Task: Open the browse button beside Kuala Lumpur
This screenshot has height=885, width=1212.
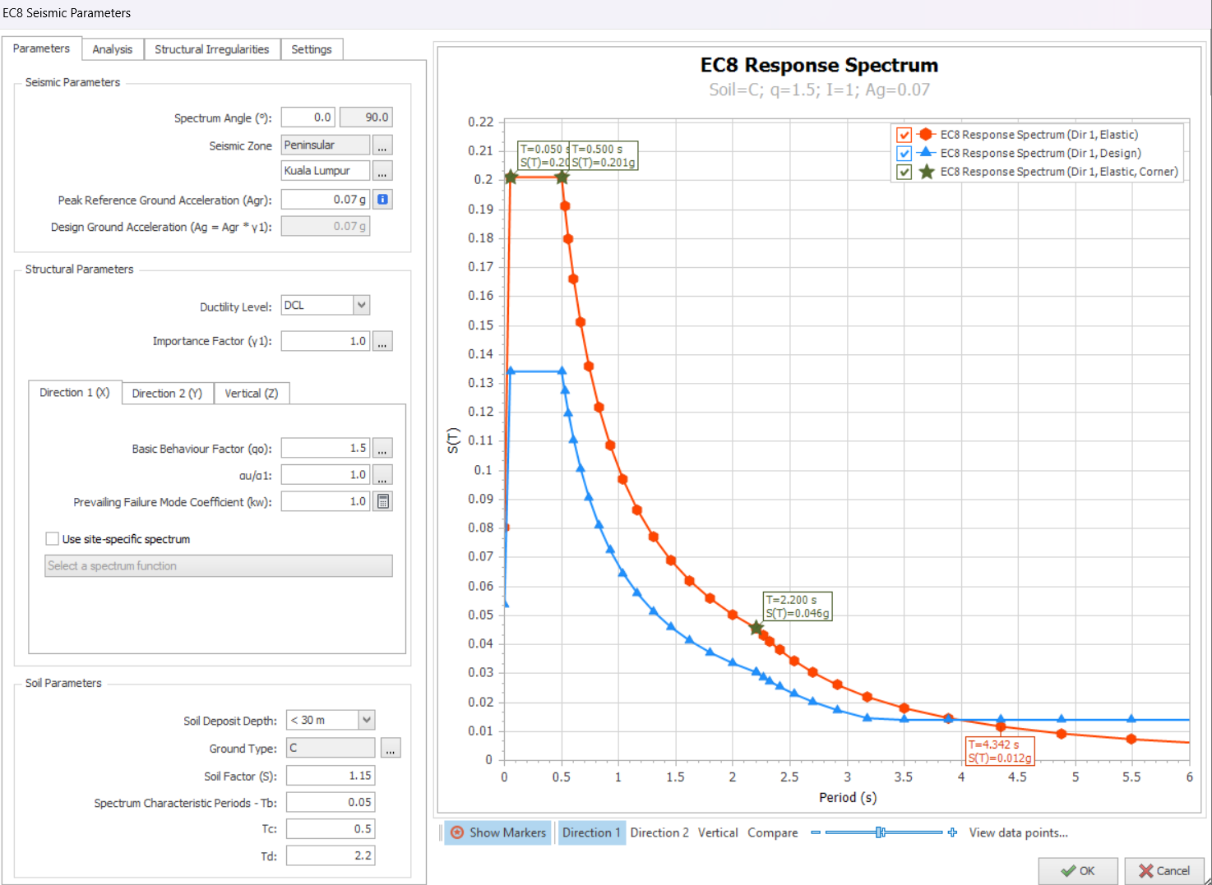Action: 382,171
